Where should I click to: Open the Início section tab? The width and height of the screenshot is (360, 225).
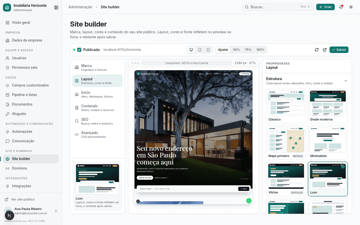click(97, 94)
